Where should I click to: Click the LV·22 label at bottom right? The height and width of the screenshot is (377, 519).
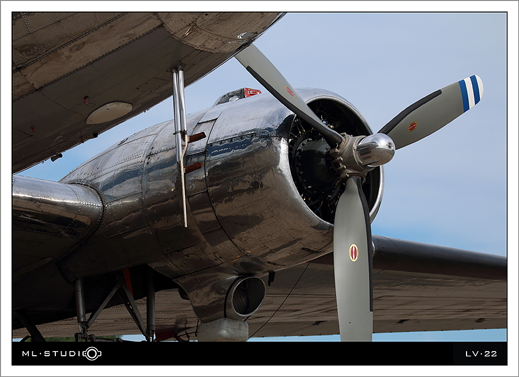[481, 354]
